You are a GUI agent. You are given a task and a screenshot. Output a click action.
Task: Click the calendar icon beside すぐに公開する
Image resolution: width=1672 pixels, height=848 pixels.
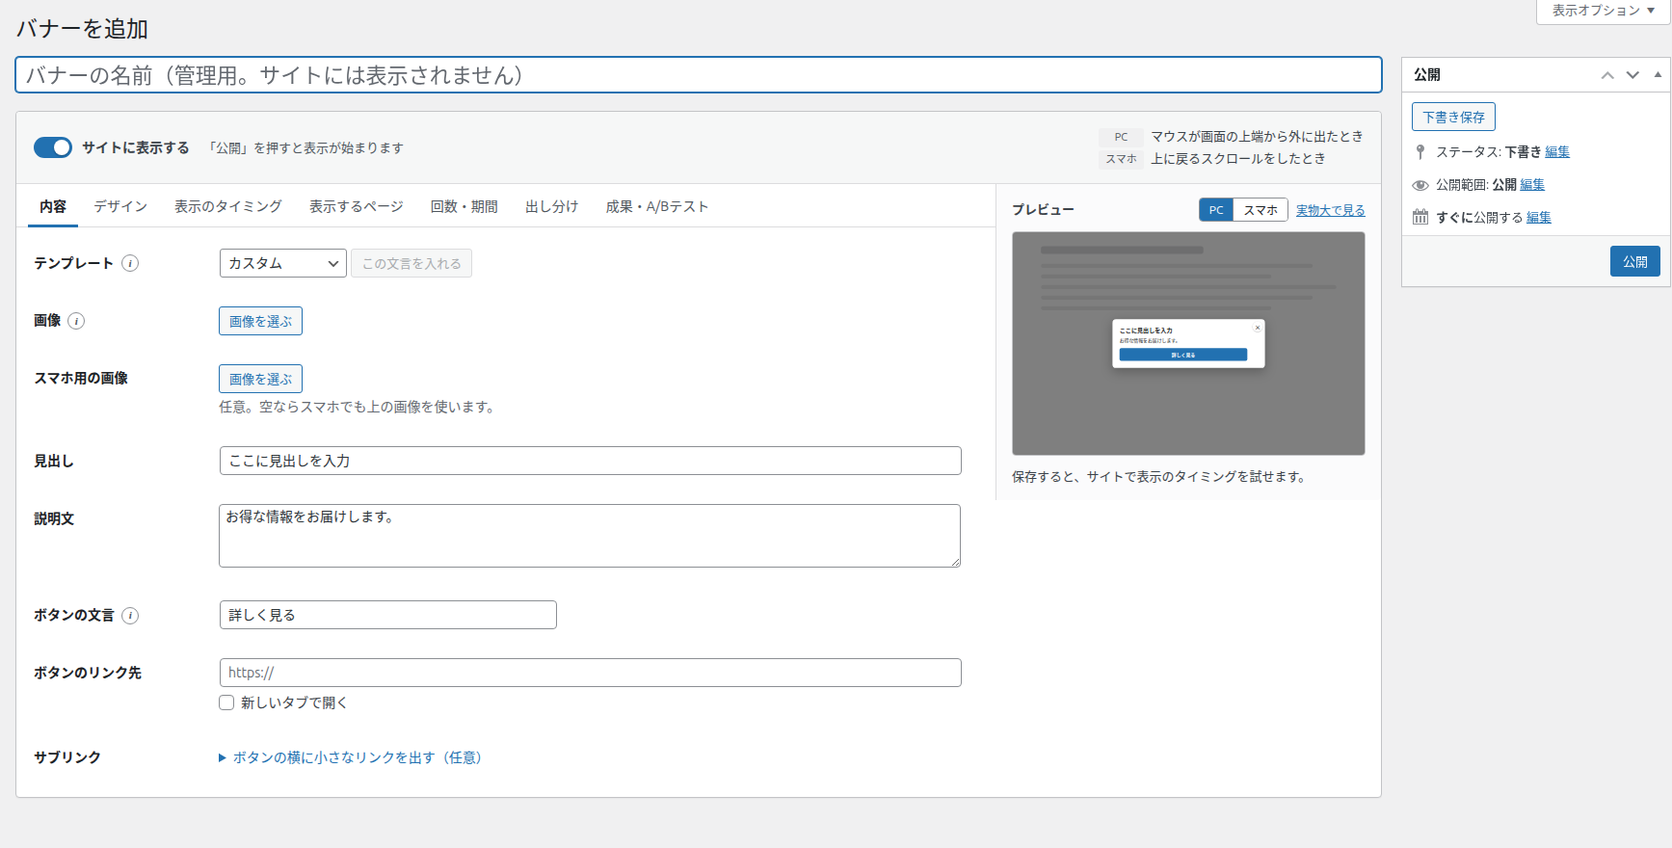[1420, 217]
